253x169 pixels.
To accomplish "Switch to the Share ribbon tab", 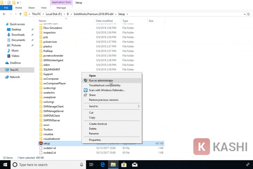I will pos(32,8).
